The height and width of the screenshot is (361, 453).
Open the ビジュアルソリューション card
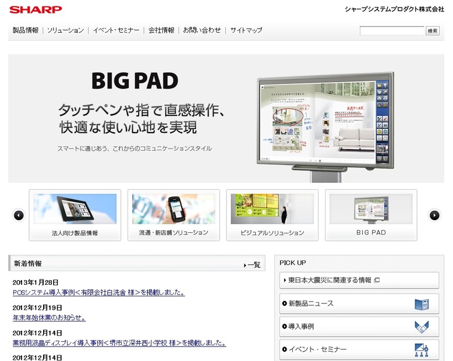(x=272, y=215)
